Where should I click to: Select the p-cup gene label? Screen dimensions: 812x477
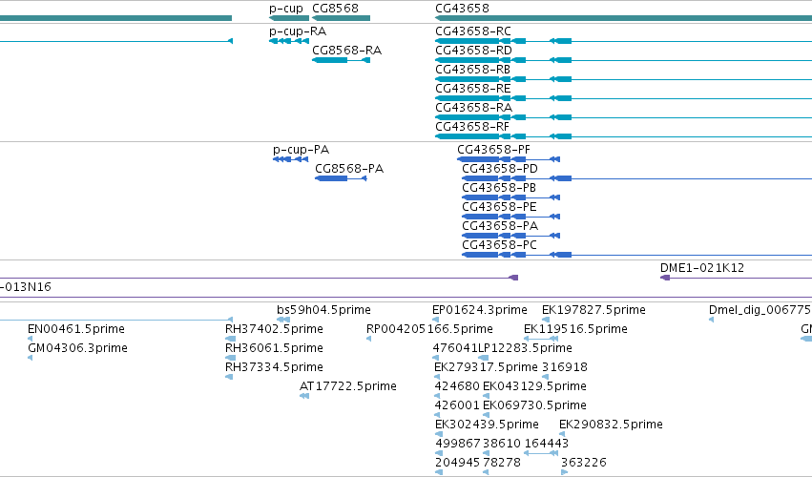pyautogui.click(x=286, y=9)
